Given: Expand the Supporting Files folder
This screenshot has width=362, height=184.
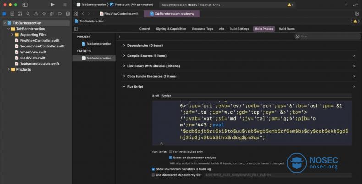Looking at the screenshot, I should pyautogui.click(x=12, y=35).
